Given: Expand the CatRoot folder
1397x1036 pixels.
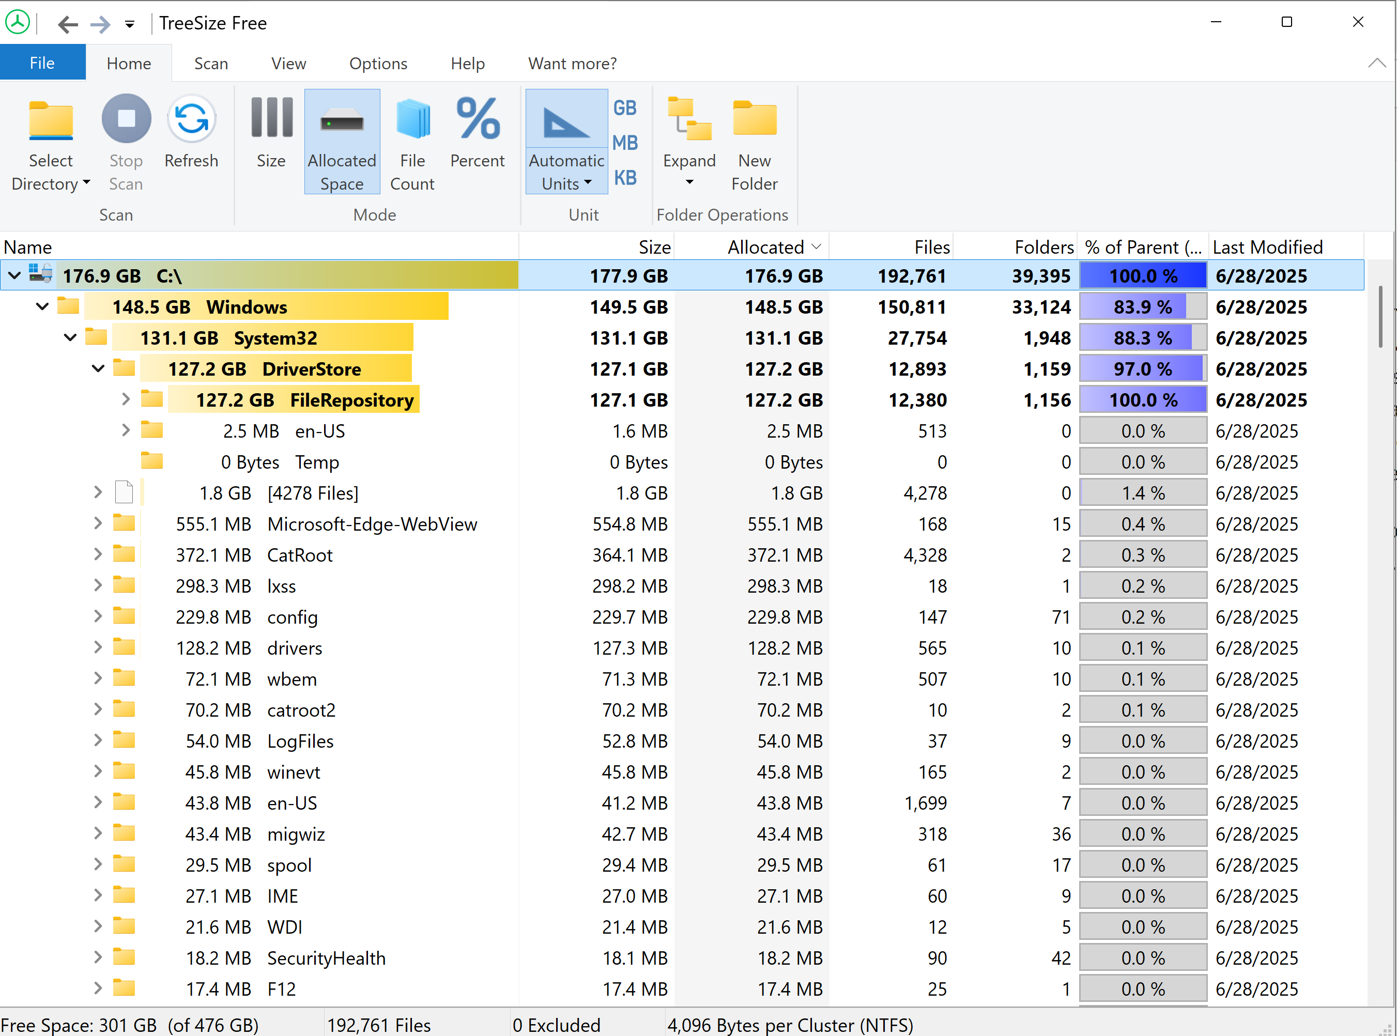Looking at the screenshot, I should [98, 554].
